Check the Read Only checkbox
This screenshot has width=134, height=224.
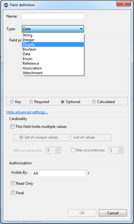tap(13, 183)
